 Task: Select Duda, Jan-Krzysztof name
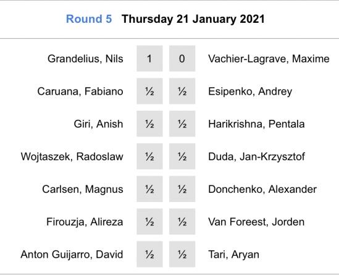pyautogui.click(x=256, y=157)
